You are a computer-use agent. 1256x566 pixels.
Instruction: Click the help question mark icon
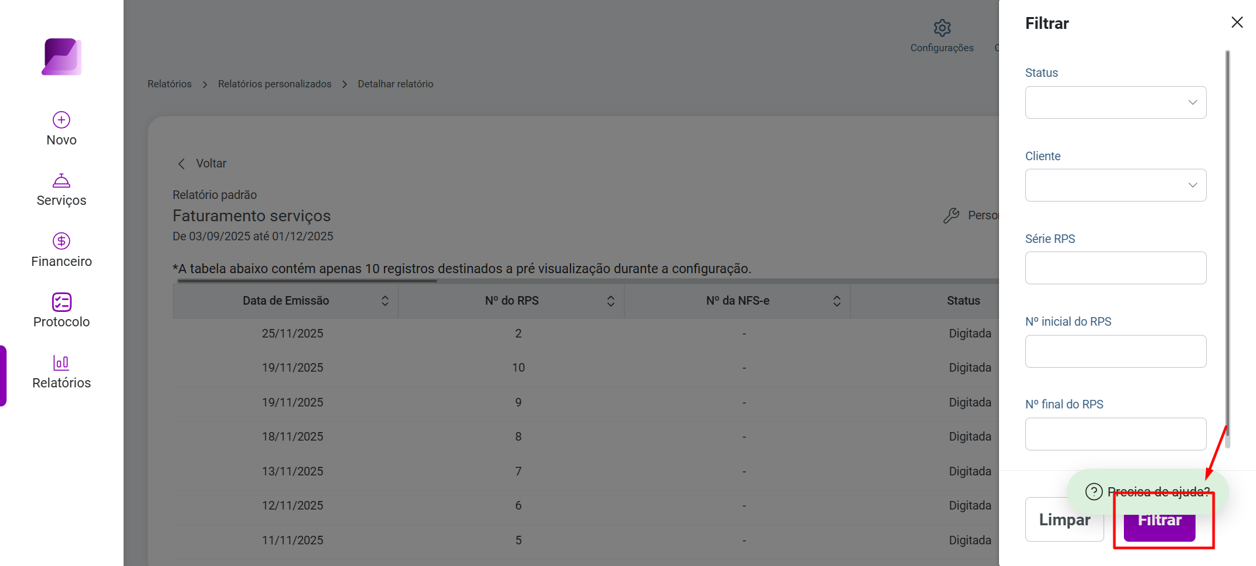[x=1094, y=491]
